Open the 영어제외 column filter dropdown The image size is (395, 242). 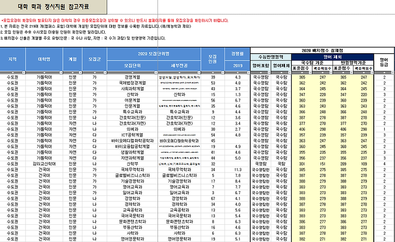pyautogui.click(x=289, y=73)
